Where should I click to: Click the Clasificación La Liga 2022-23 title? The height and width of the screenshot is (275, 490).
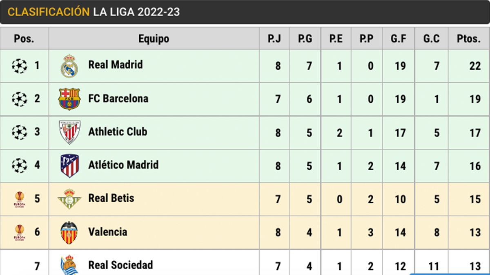[x=94, y=12]
